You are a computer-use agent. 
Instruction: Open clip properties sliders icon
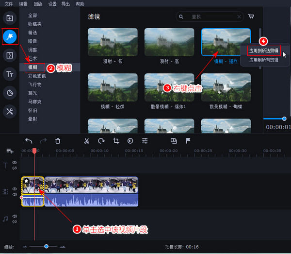145,141
